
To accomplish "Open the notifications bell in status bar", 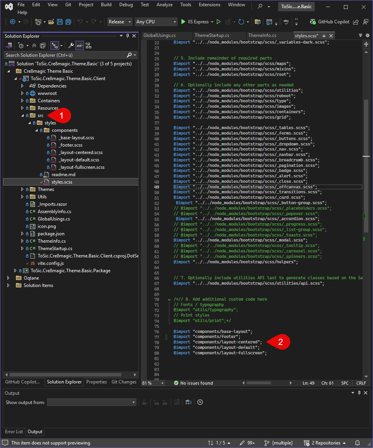I will 357,443.
